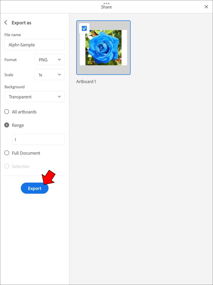Click the Artboard 1 label
This screenshot has height=285, width=213.
[86, 81]
